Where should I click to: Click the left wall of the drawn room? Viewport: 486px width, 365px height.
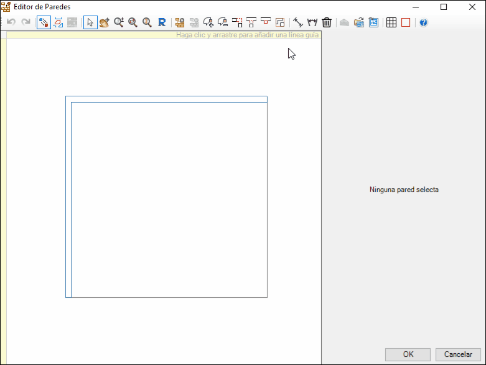tap(68, 197)
